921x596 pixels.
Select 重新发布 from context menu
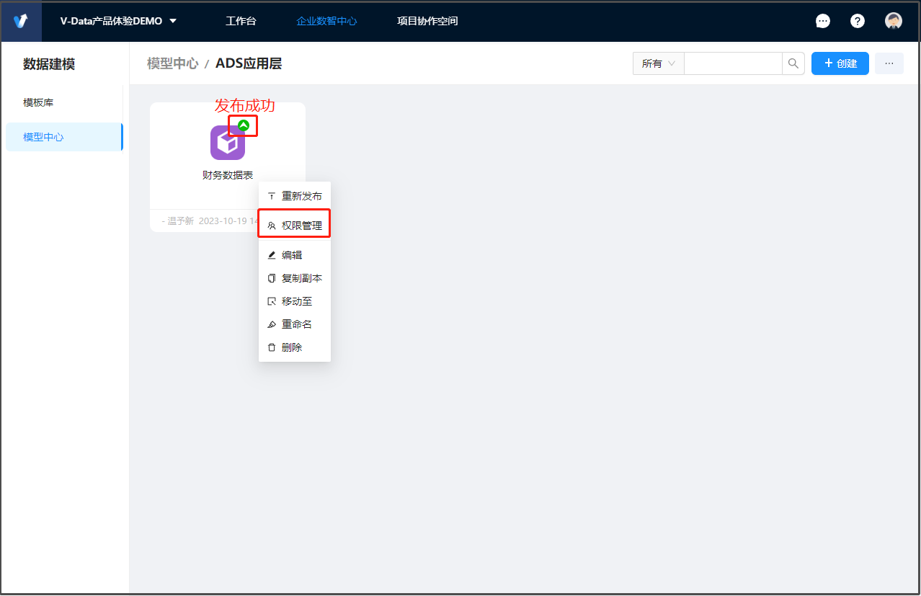click(295, 196)
